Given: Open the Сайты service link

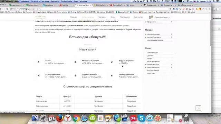Looking at the screenshot, I should click(x=48, y=61).
